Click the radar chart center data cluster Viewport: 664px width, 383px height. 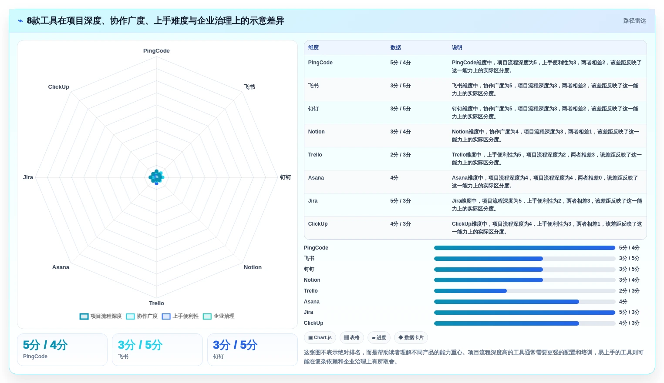(156, 177)
